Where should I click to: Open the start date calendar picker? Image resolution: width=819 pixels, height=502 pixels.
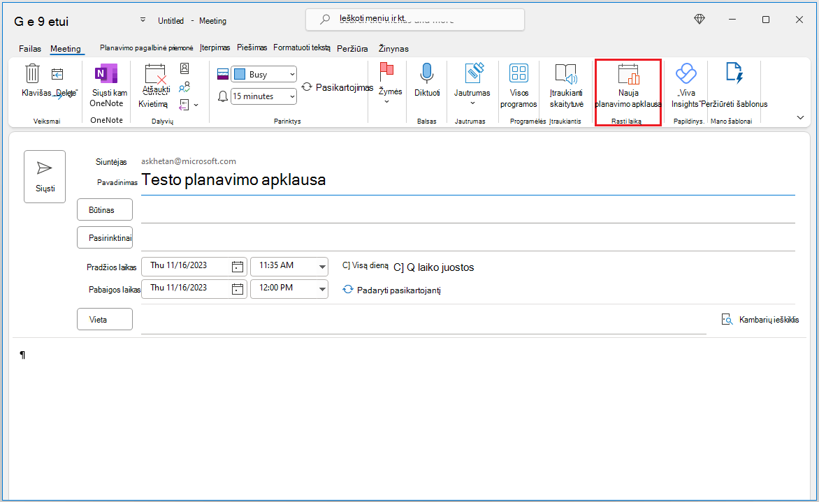(238, 267)
